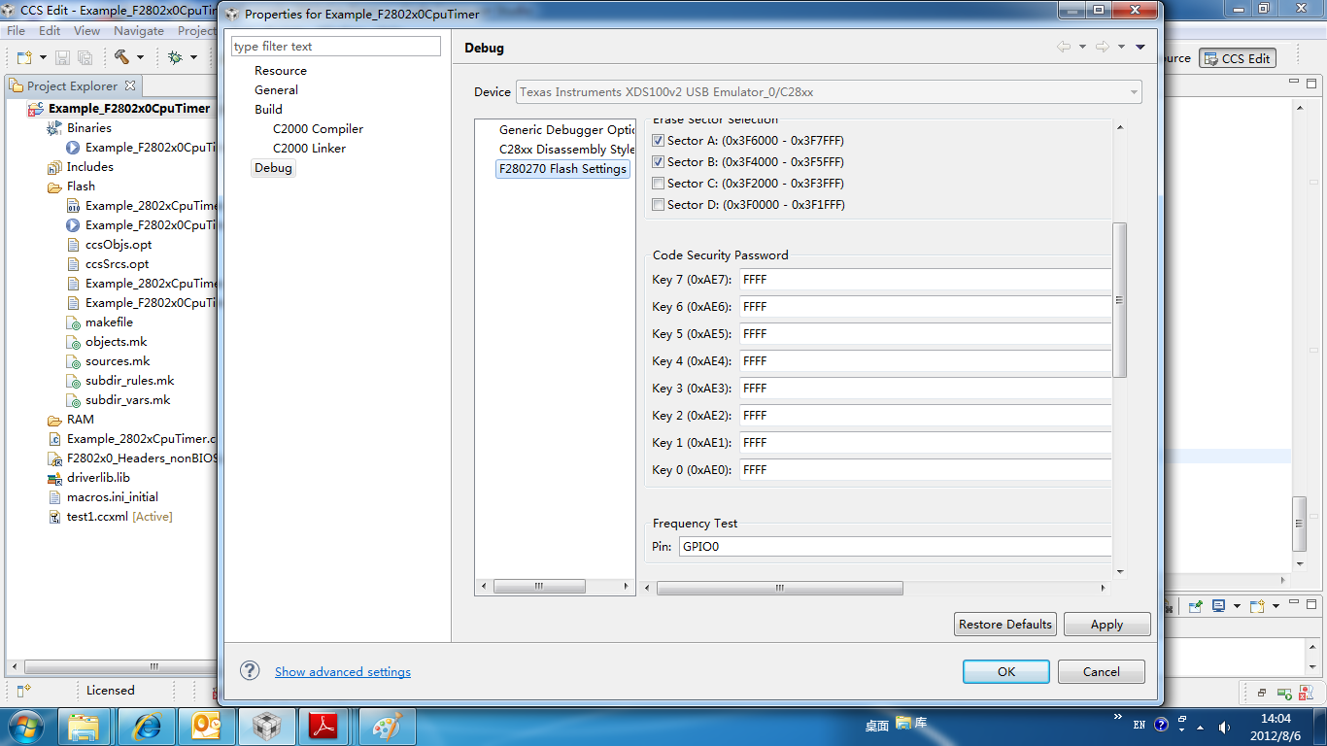Open the Edit menu
The height and width of the screenshot is (746, 1327).
coord(50,31)
